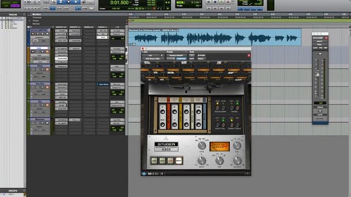Click the orange VU meter display

coord(219,146)
